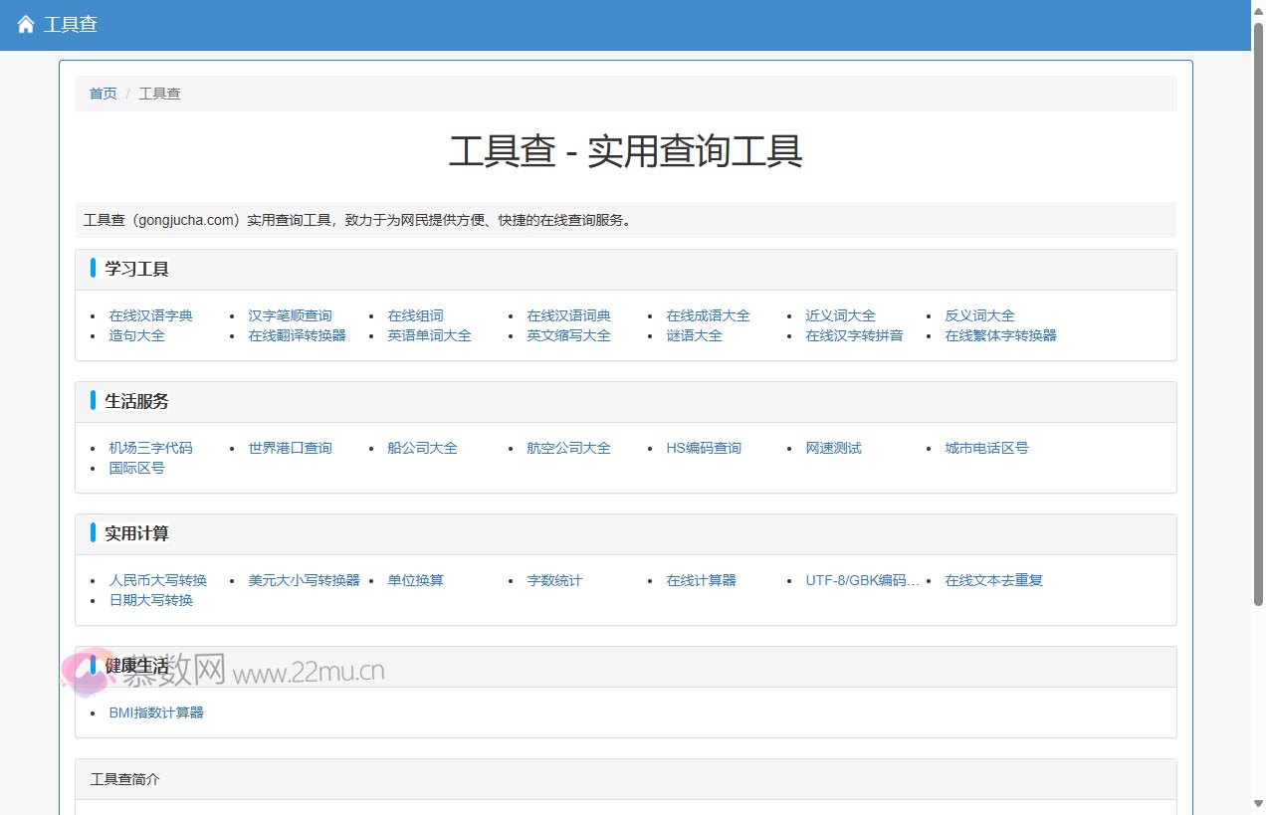The image size is (1266, 815).
Task: Open 在线翻译转换器
Action: point(297,335)
